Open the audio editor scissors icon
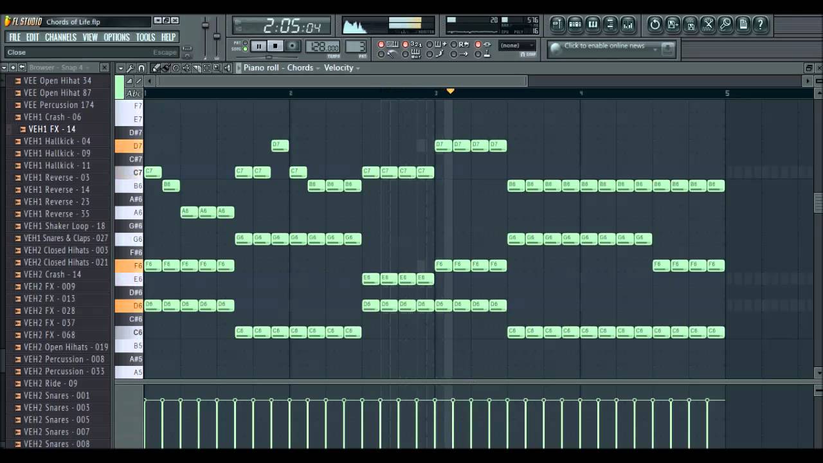The image size is (823, 463). click(708, 24)
